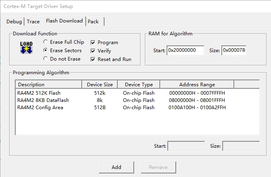This screenshot has height=177, width=271.
Task: Click address 00000000H - 0007FFFFH
Action: click(x=197, y=93)
